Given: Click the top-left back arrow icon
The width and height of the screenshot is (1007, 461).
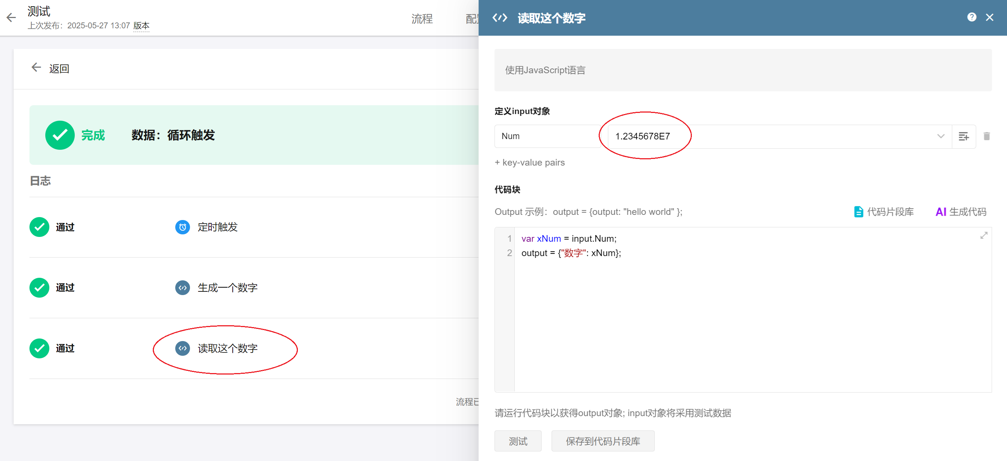Looking at the screenshot, I should [x=11, y=17].
